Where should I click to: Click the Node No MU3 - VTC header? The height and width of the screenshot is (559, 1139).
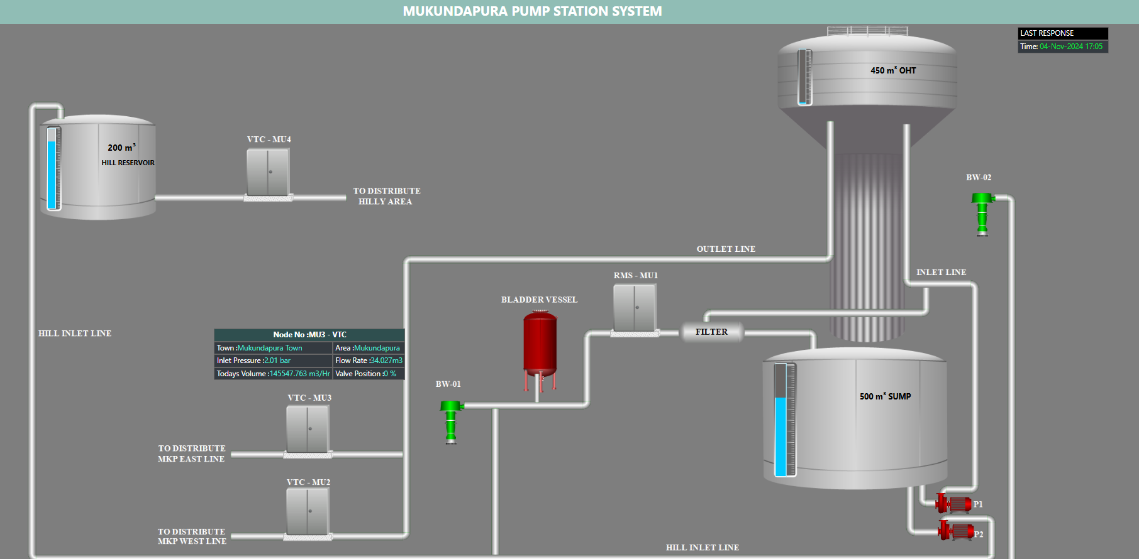[x=309, y=335]
